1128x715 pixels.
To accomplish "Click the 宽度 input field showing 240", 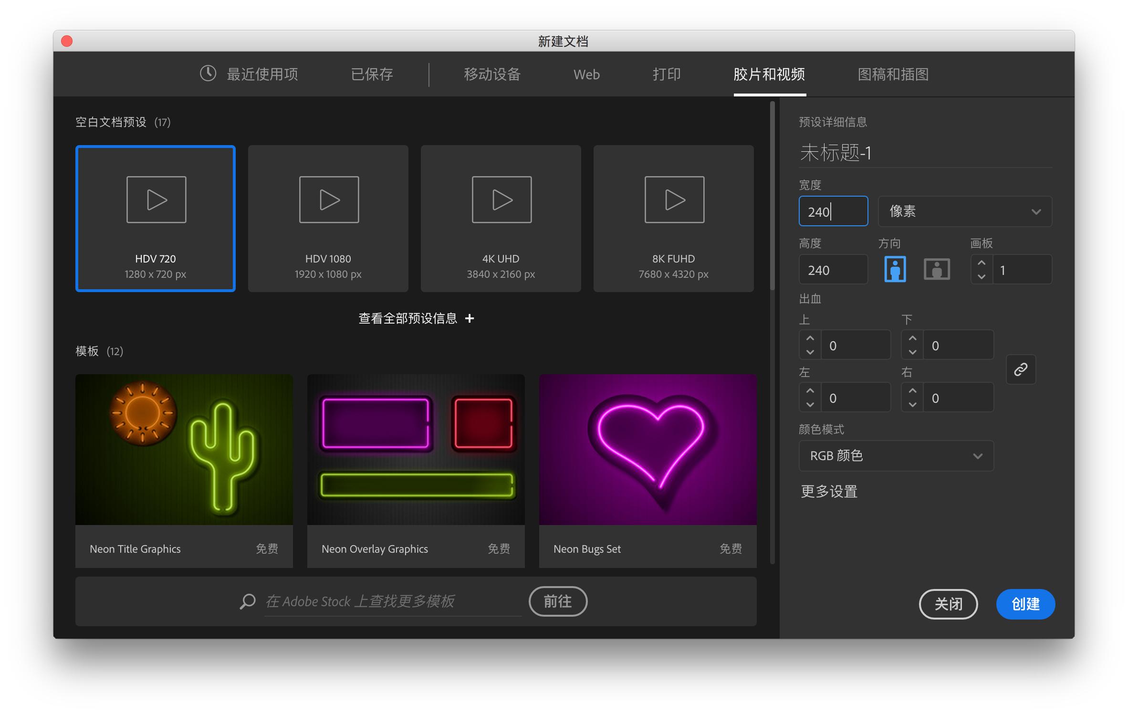I will coord(833,211).
